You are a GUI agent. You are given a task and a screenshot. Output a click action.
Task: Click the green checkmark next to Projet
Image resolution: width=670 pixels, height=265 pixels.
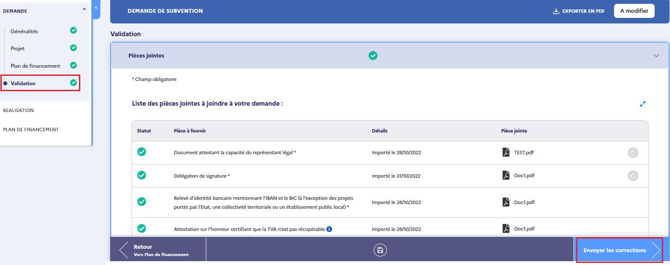pos(73,48)
